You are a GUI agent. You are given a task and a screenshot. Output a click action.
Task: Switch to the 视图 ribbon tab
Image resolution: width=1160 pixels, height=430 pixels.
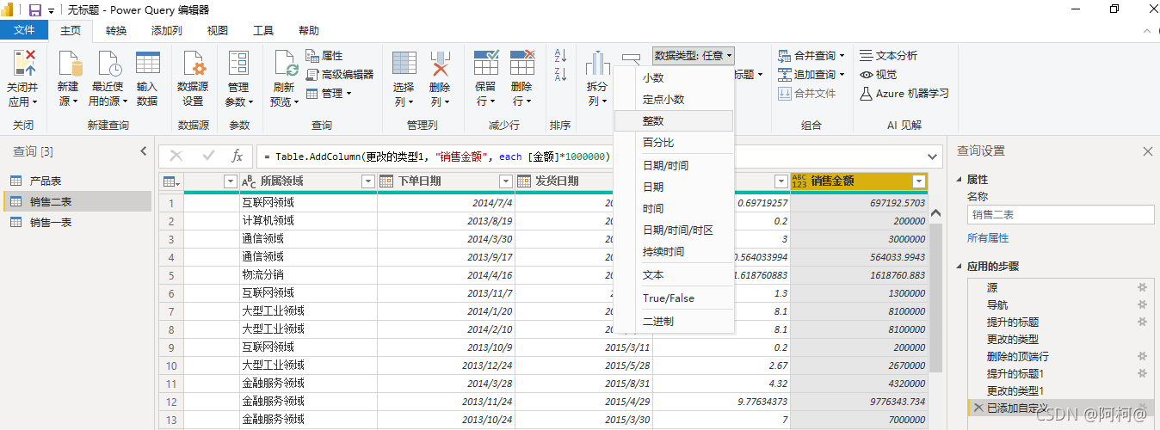click(x=218, y=30)
